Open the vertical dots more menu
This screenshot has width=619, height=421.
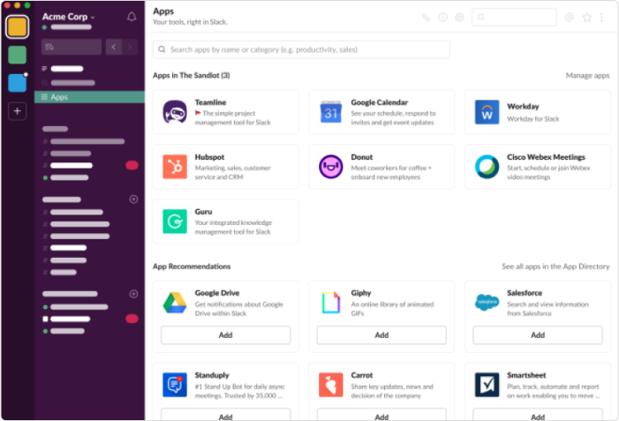click(x=601, y=18)
